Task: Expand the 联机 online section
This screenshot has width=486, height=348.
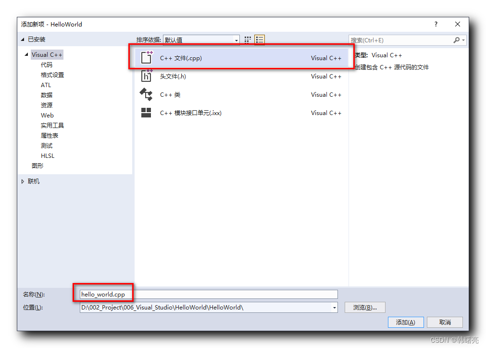Action: (x=23, y=181)
